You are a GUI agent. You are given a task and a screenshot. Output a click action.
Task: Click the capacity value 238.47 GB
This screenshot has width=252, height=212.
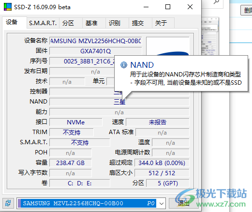71,163
